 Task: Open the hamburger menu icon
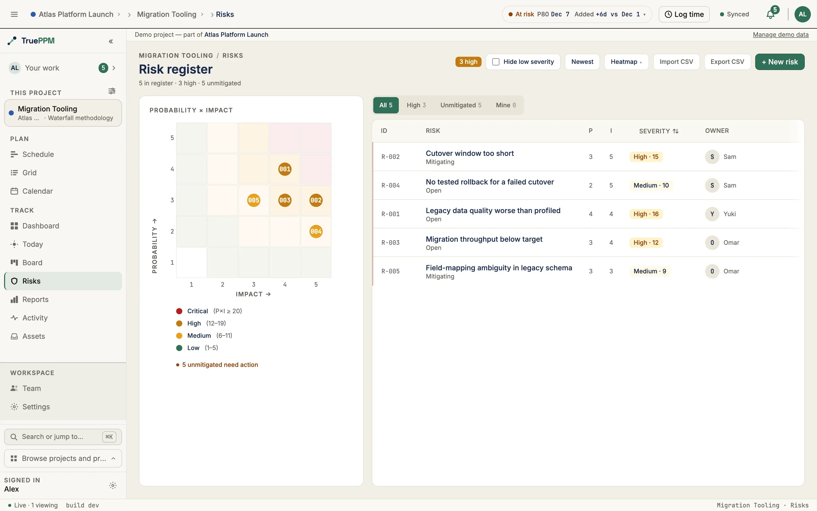click(14, 14)
